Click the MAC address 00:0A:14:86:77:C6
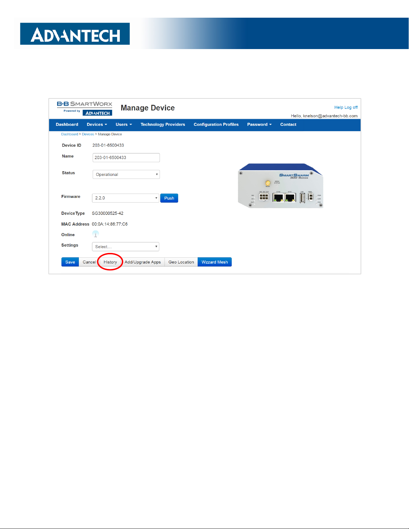Image resolution: width=409 pixels, height=529 pixels. click(110, 224)
